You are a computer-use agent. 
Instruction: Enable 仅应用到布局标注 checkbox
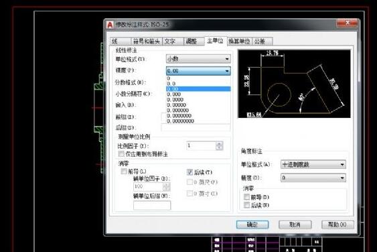coord(121,153)
